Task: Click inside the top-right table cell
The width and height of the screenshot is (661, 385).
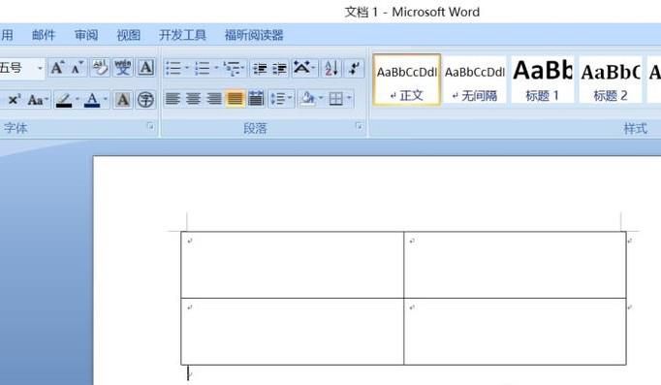Action: 515,265
